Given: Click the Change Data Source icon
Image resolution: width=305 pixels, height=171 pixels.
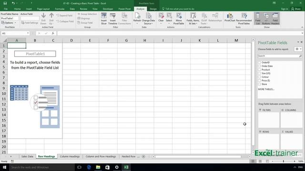Looking at the screenshot, I should tap(148, 16).
